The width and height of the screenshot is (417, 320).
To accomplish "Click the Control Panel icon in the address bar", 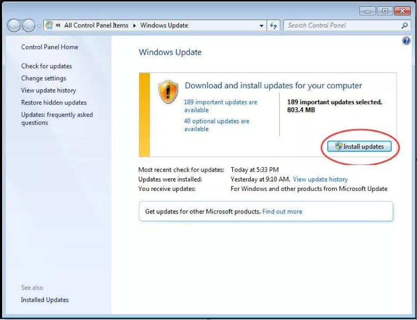I will 49,25.
